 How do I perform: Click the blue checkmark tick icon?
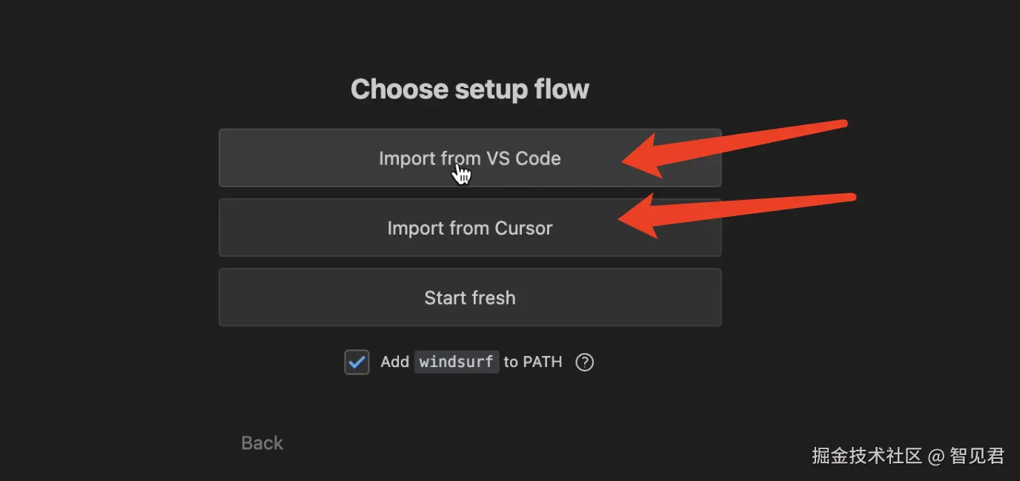[357, 362]
